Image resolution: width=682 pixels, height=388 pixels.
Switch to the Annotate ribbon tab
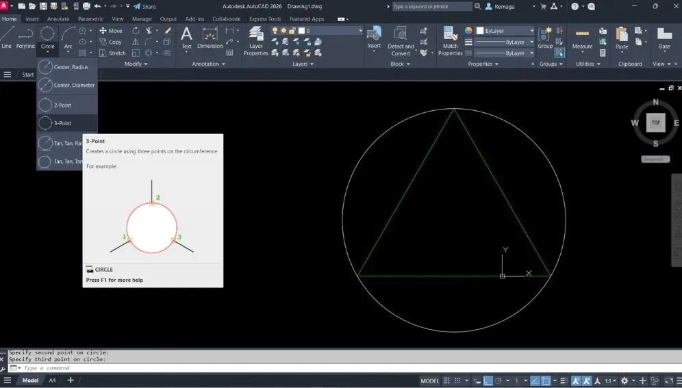pos(58,19)
